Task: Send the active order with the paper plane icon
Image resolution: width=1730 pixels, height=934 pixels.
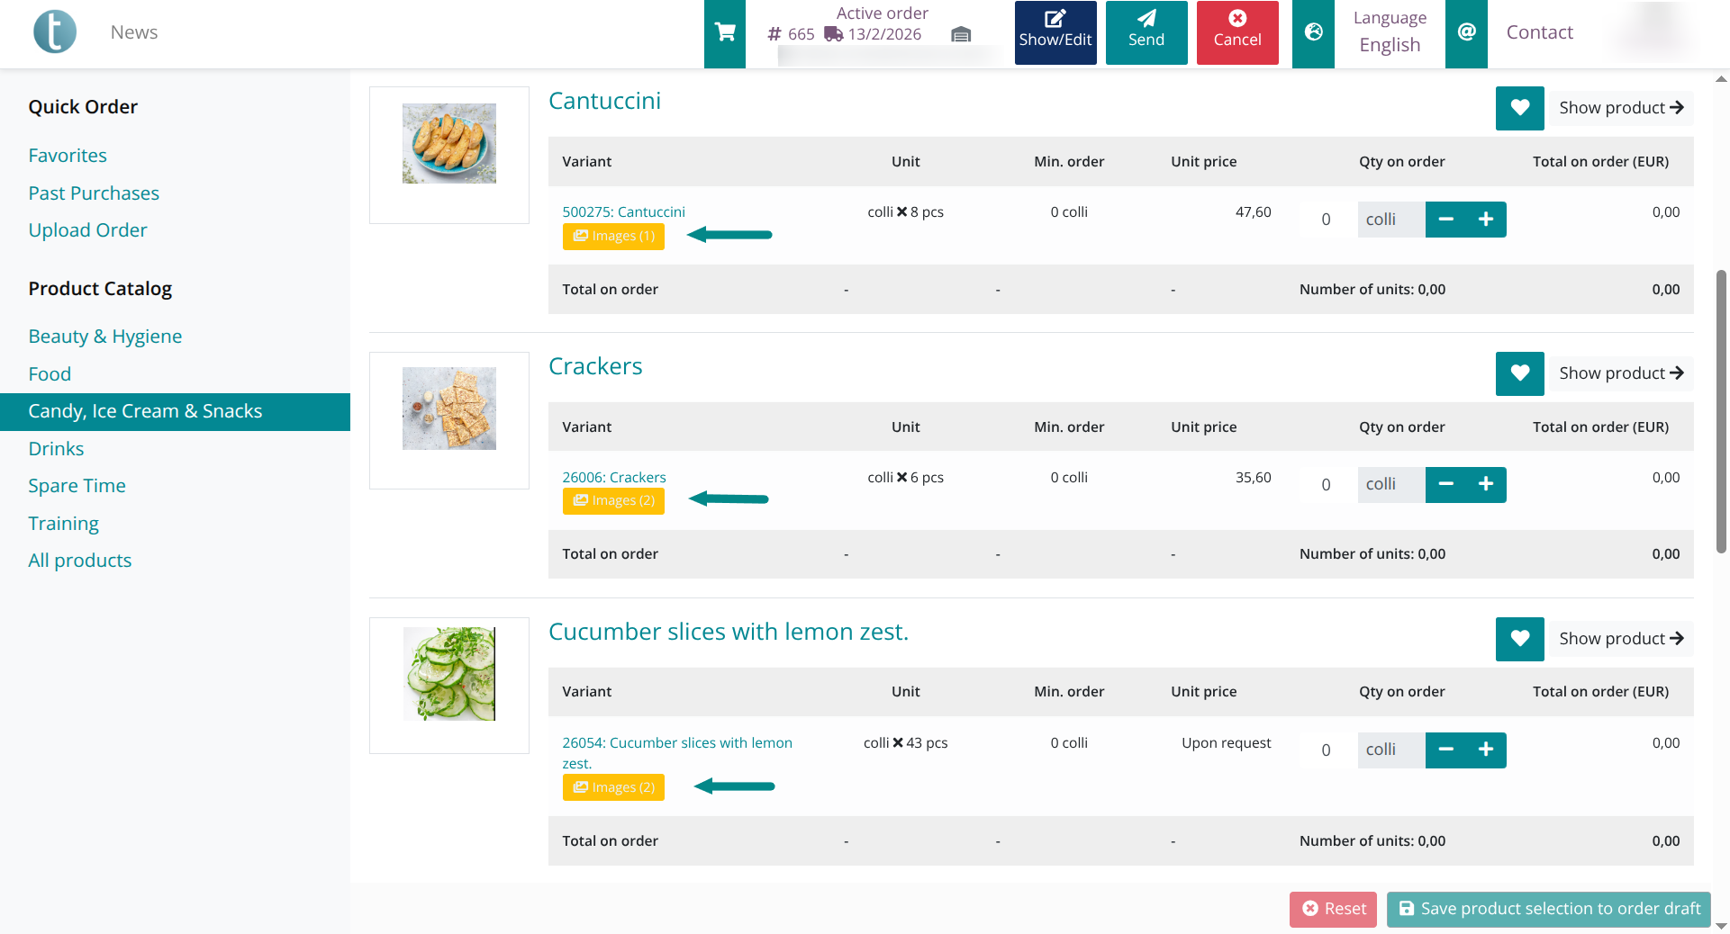Action: 1146,32
